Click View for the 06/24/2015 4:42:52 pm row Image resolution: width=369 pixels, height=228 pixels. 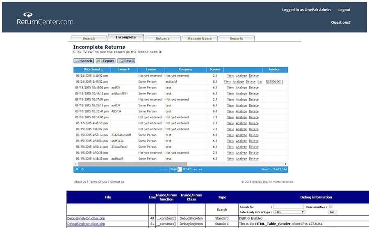230,76
